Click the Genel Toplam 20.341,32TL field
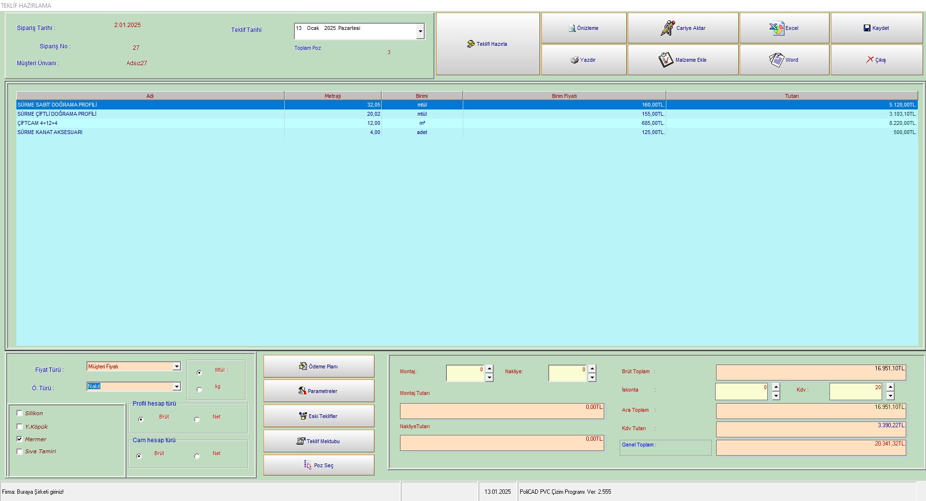Viewport: 926px width, 501px height. click(811, 447)
